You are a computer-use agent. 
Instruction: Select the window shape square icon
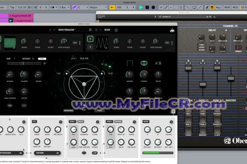pyautogui.click(x=130, y=63)
